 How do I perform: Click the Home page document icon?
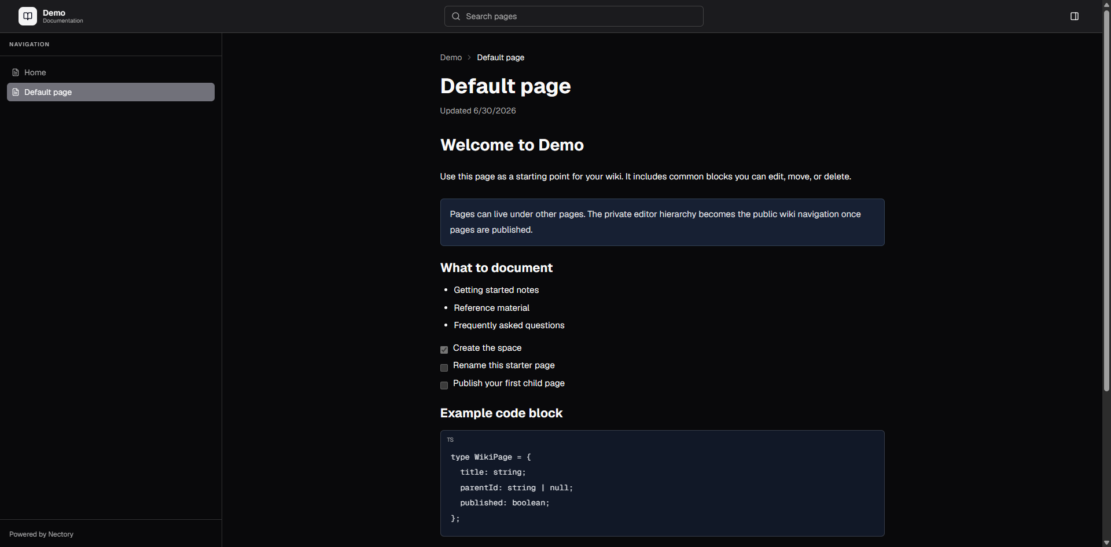pyautogui.click(x=16, y=72)
